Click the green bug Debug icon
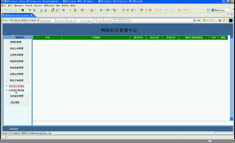This screenshot has height=143, width=235. (x=101, y=10)
